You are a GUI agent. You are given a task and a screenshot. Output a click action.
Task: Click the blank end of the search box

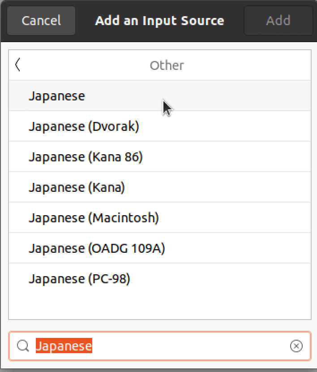189,346
